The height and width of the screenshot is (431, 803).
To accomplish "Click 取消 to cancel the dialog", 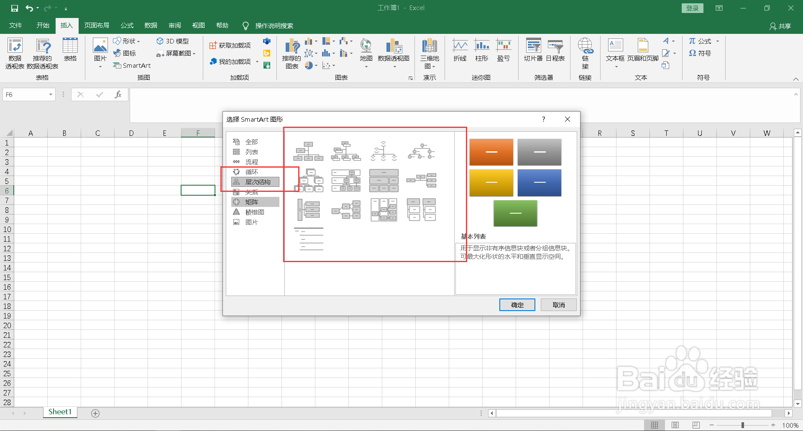I will pos(559,305).
